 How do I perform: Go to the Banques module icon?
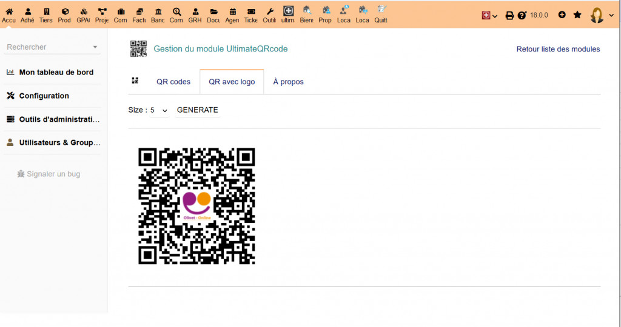click(x=158, y=15)
